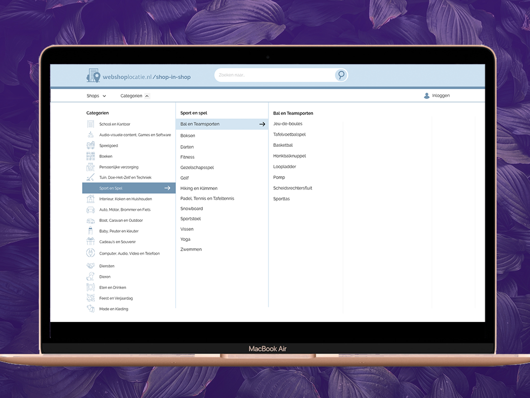This screenshot has height=398, width=530.
Task: Open the Golf subcategory
Action: tap(184, 178)
